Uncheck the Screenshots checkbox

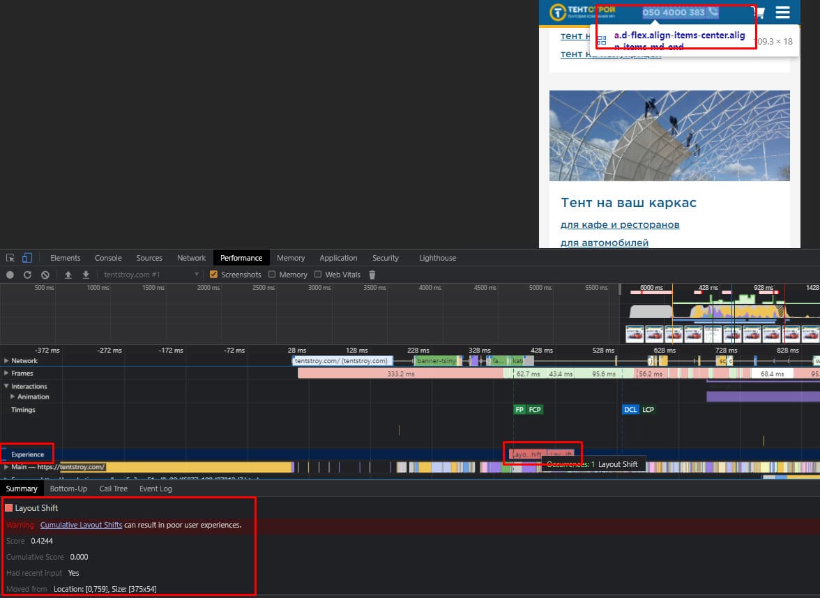click(x=214, y=275)
